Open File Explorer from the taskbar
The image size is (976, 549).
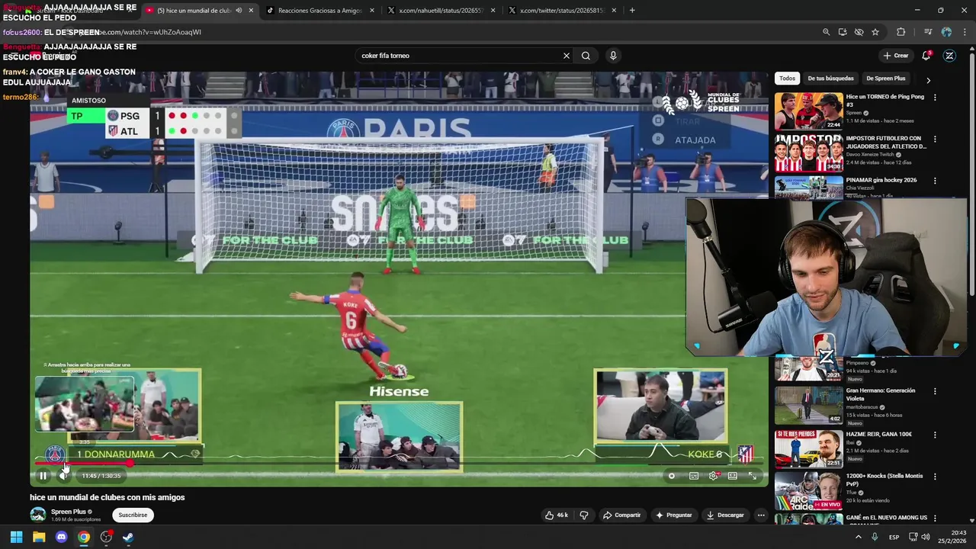point(39,537)
